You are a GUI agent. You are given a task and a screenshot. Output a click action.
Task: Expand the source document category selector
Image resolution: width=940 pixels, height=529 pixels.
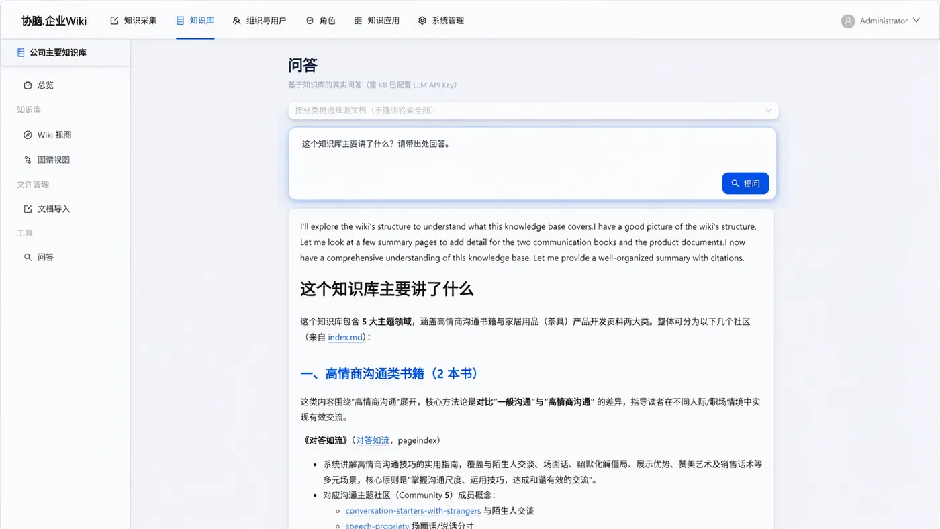(x=533, y=110)
